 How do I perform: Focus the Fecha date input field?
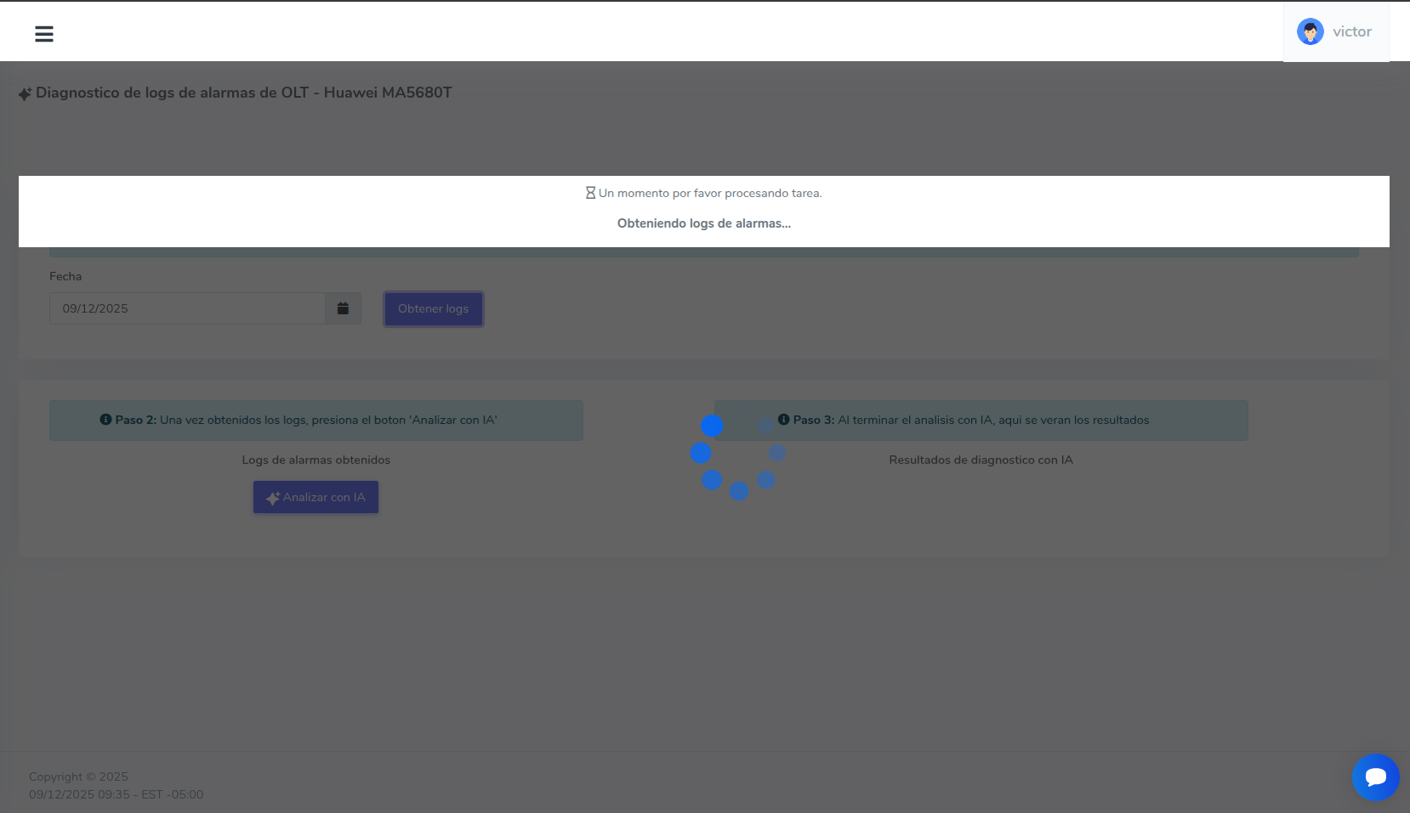point(187,308)
